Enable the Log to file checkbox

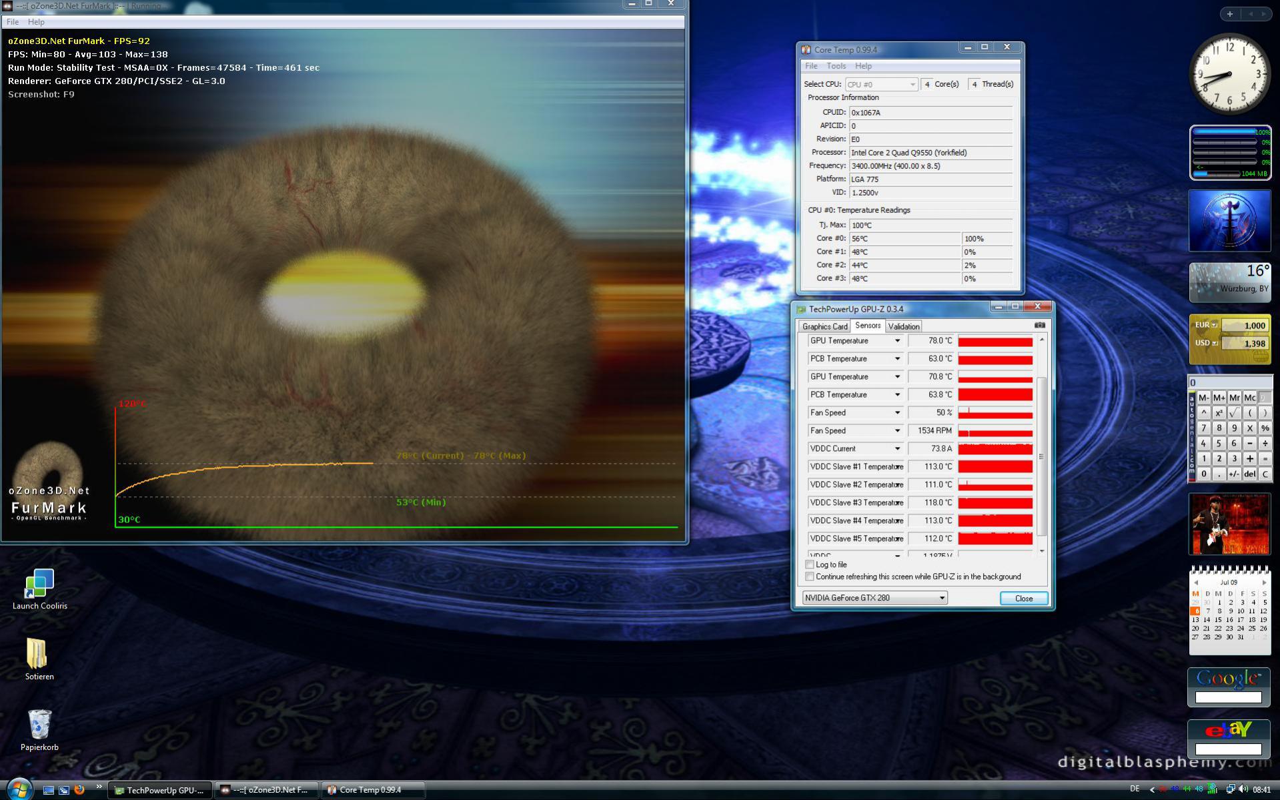[809, 564]
